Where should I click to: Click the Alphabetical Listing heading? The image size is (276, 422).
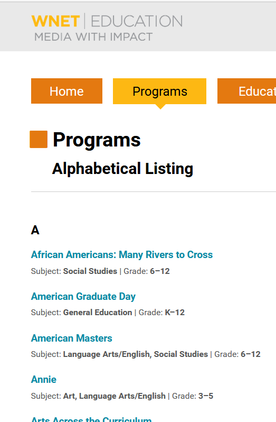(x=123, y=169)
